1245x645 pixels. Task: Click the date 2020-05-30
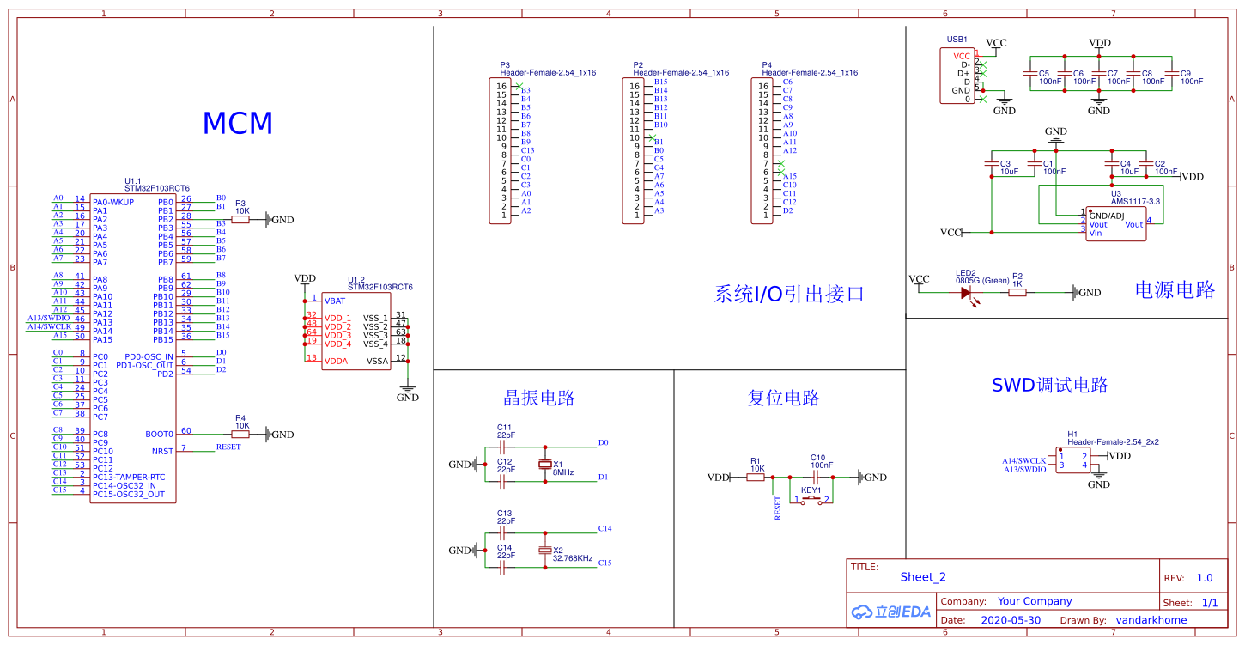point(1011,619)
